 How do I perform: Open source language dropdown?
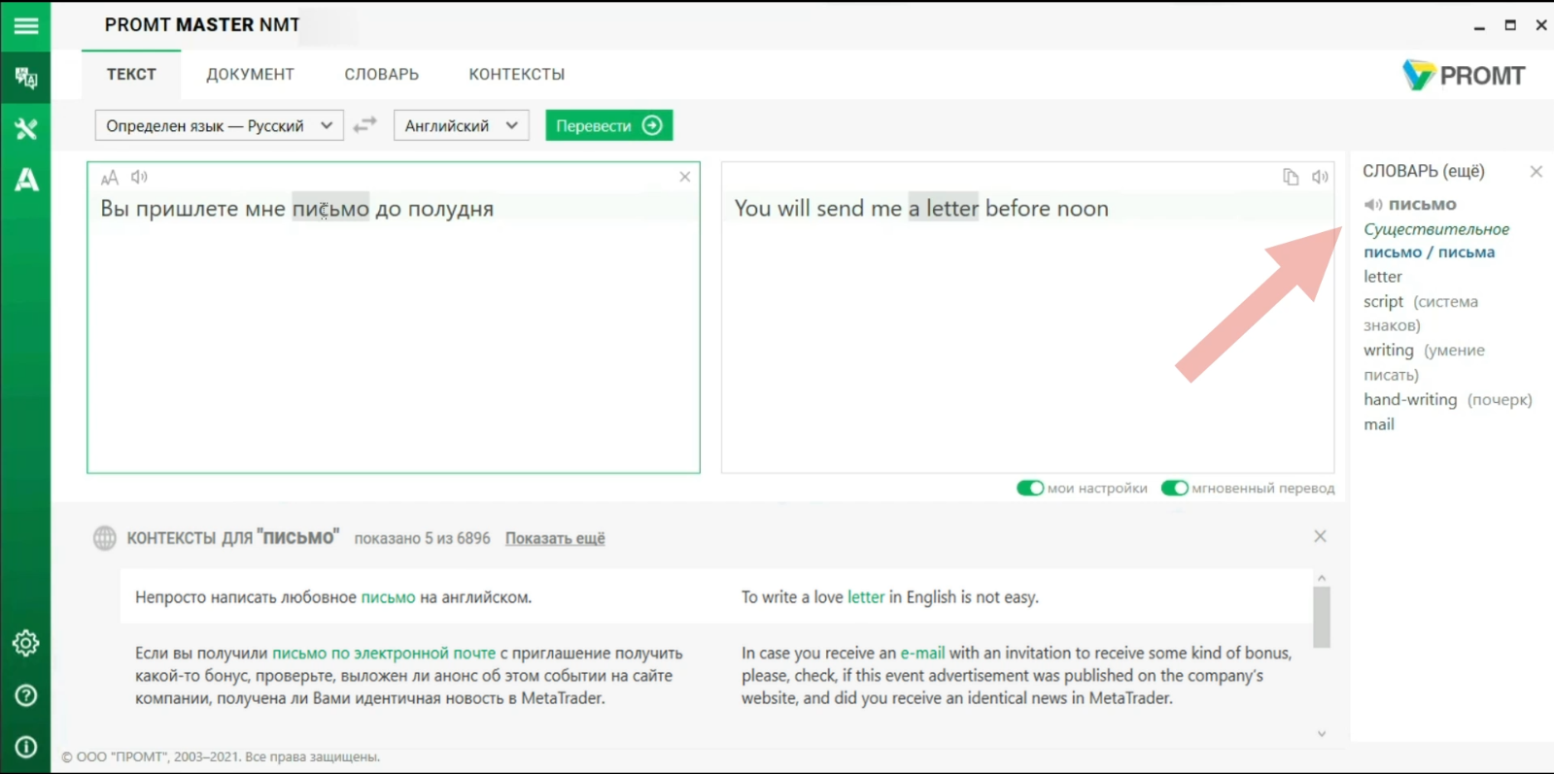[220, 125]
